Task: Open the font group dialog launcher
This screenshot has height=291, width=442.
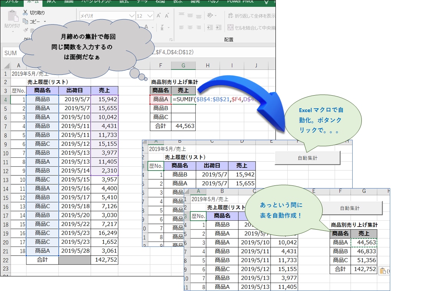Action: (x=171, y=40)
